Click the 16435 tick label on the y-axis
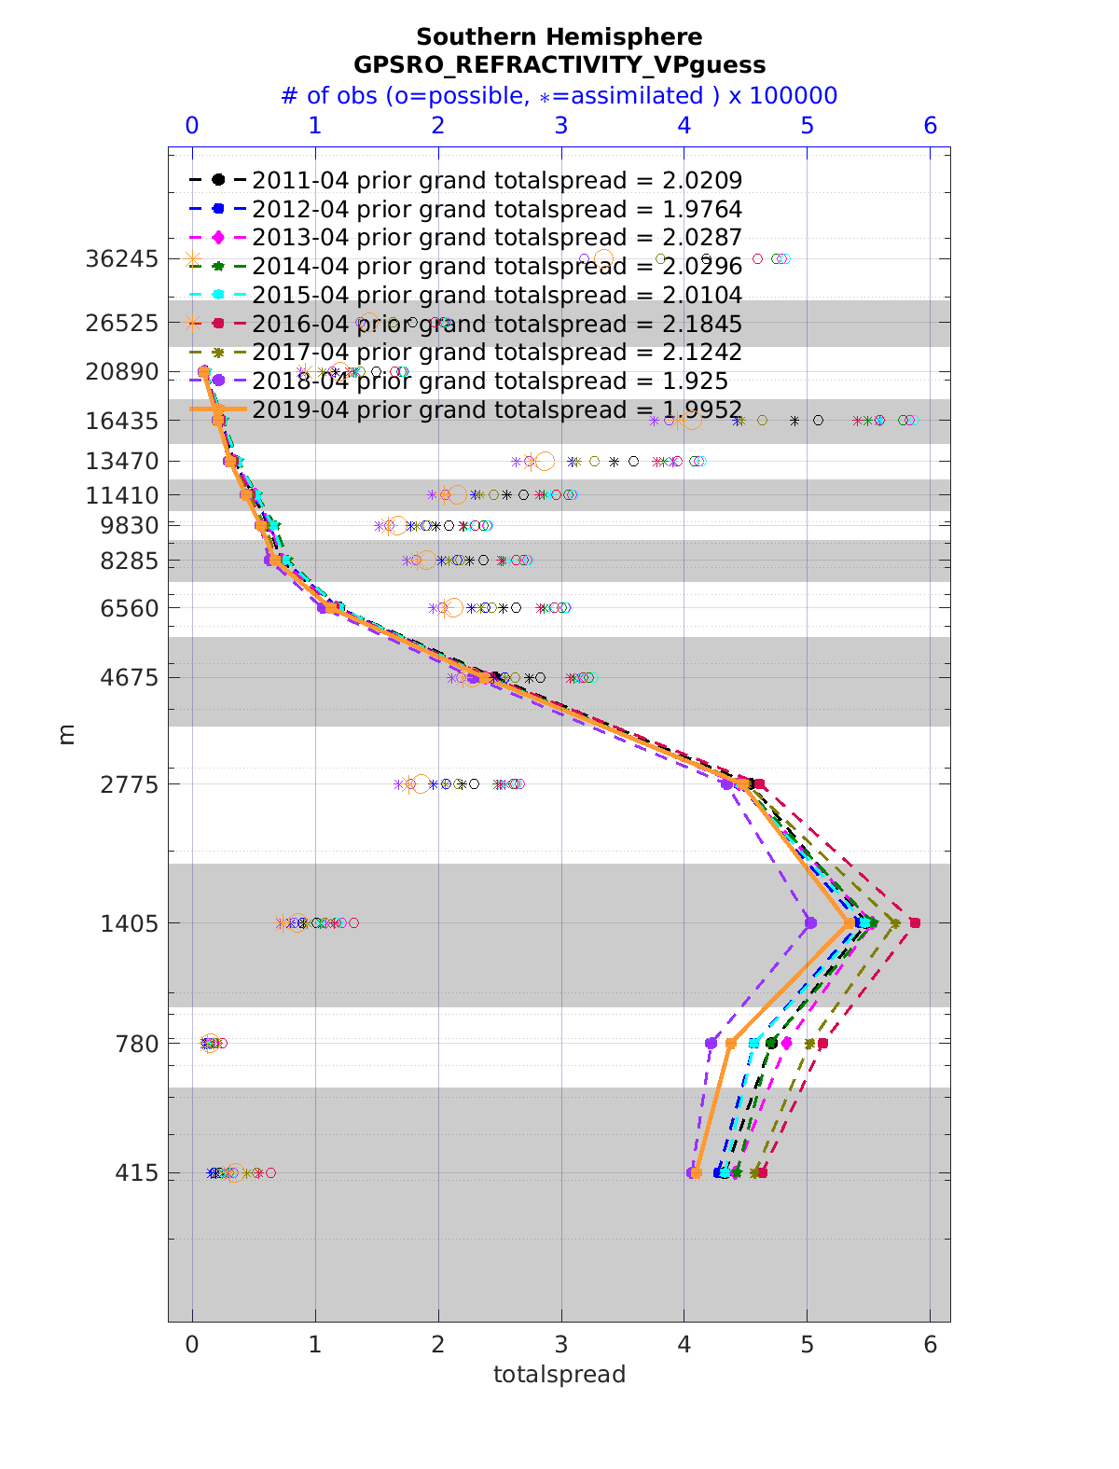The height and width of the screenshot is (1469, 1119). pyautogui.click(x=122, y=421)
